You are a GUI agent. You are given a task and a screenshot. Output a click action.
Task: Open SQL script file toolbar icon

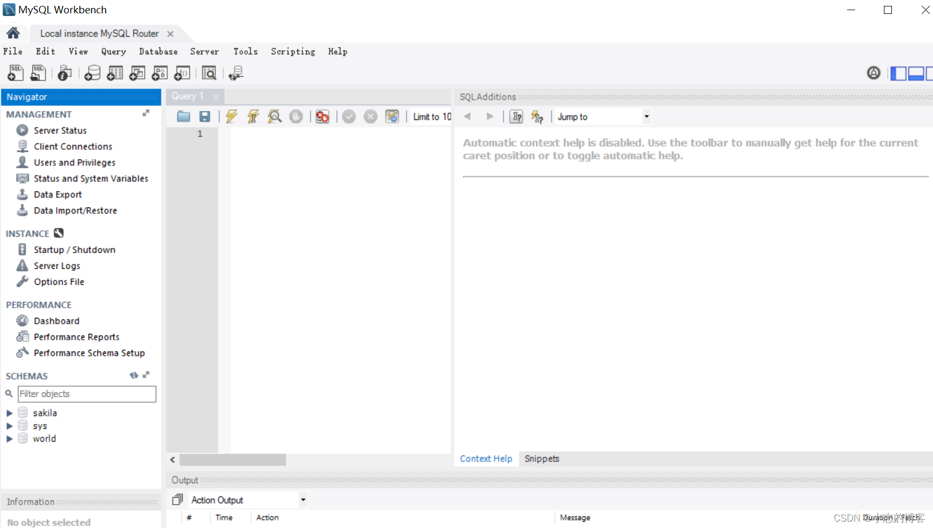pyautogui.click(x=38, y=73)
